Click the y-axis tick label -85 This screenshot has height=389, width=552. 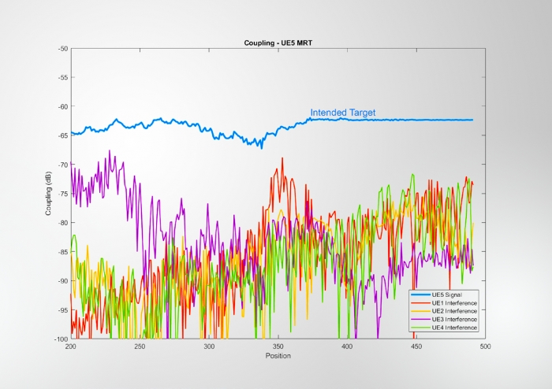63,252
